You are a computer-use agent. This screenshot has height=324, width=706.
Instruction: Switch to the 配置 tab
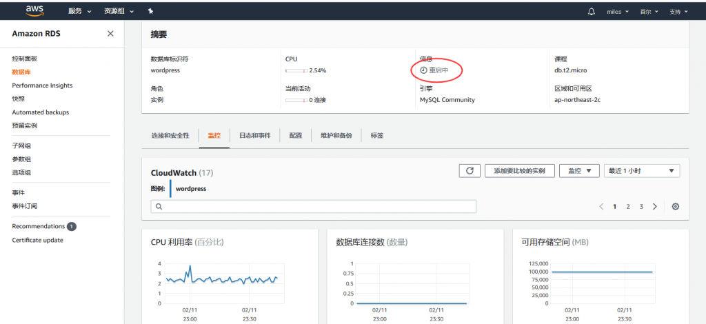click(x=295, y=135)
